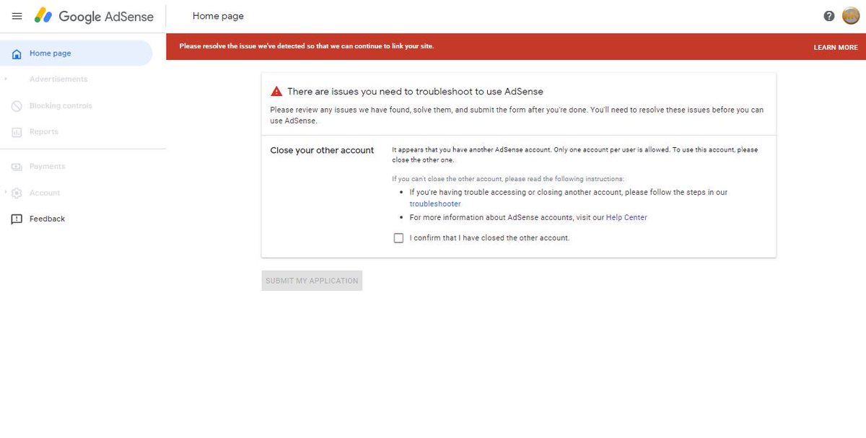
Task: Open the troubleshooter link
Action: [435, 204]
